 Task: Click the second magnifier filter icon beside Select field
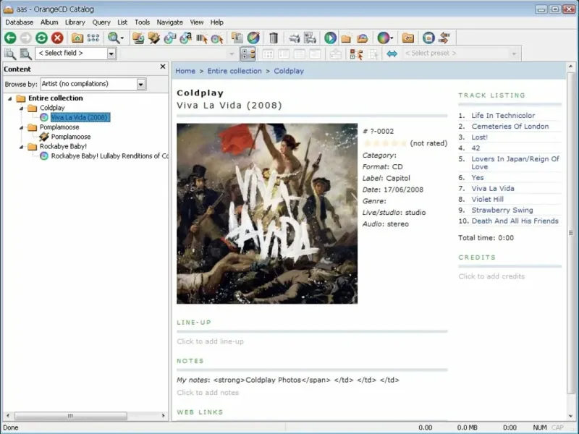[25, 54]
